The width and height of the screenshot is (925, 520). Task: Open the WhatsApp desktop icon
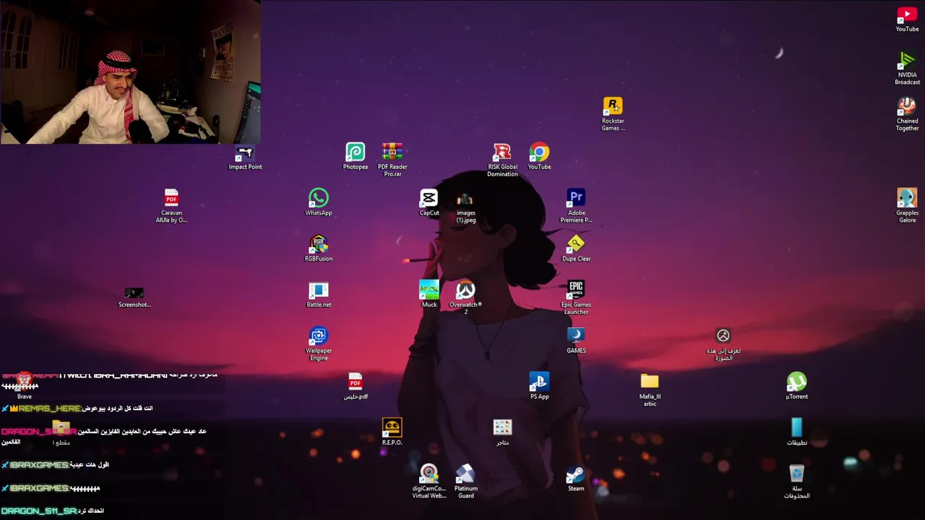(x=319, y=202)
